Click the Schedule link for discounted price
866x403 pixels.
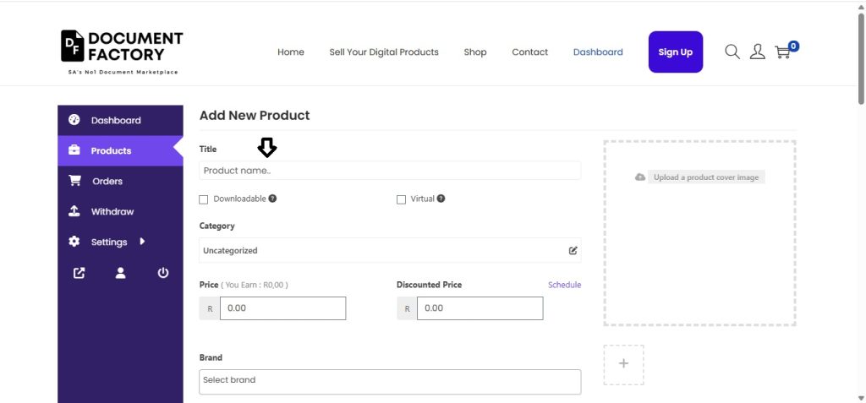[564, 285]
